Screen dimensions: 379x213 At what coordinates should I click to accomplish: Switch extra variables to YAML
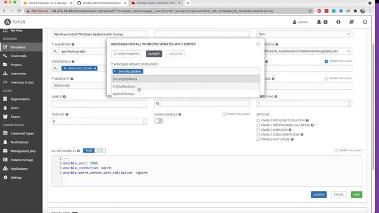point(89,150)
